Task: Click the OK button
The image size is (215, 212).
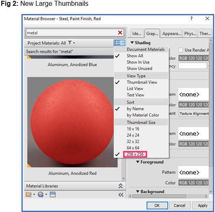Action: [x=157, y=205]
